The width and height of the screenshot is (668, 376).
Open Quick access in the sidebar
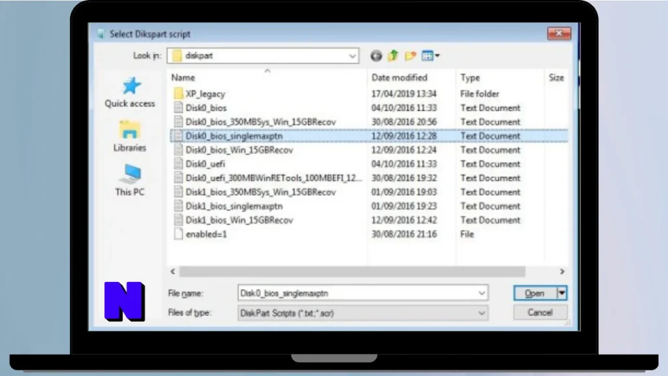(130, 93)
